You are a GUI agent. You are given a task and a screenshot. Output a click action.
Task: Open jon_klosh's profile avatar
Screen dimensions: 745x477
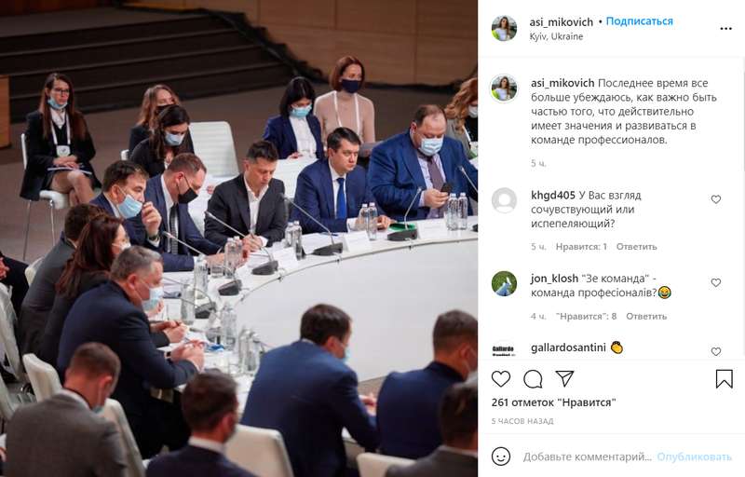tap(504, 283)
